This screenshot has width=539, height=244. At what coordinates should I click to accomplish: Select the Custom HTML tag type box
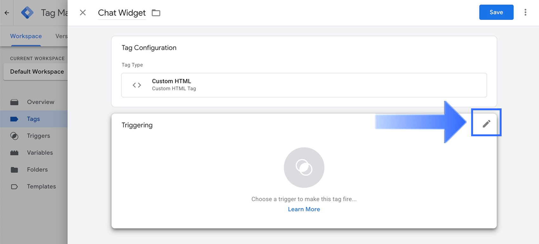tap(304, 85)
